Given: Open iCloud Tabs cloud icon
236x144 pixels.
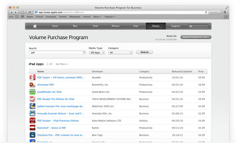Looking at the screenshot, I should point(23,12).
